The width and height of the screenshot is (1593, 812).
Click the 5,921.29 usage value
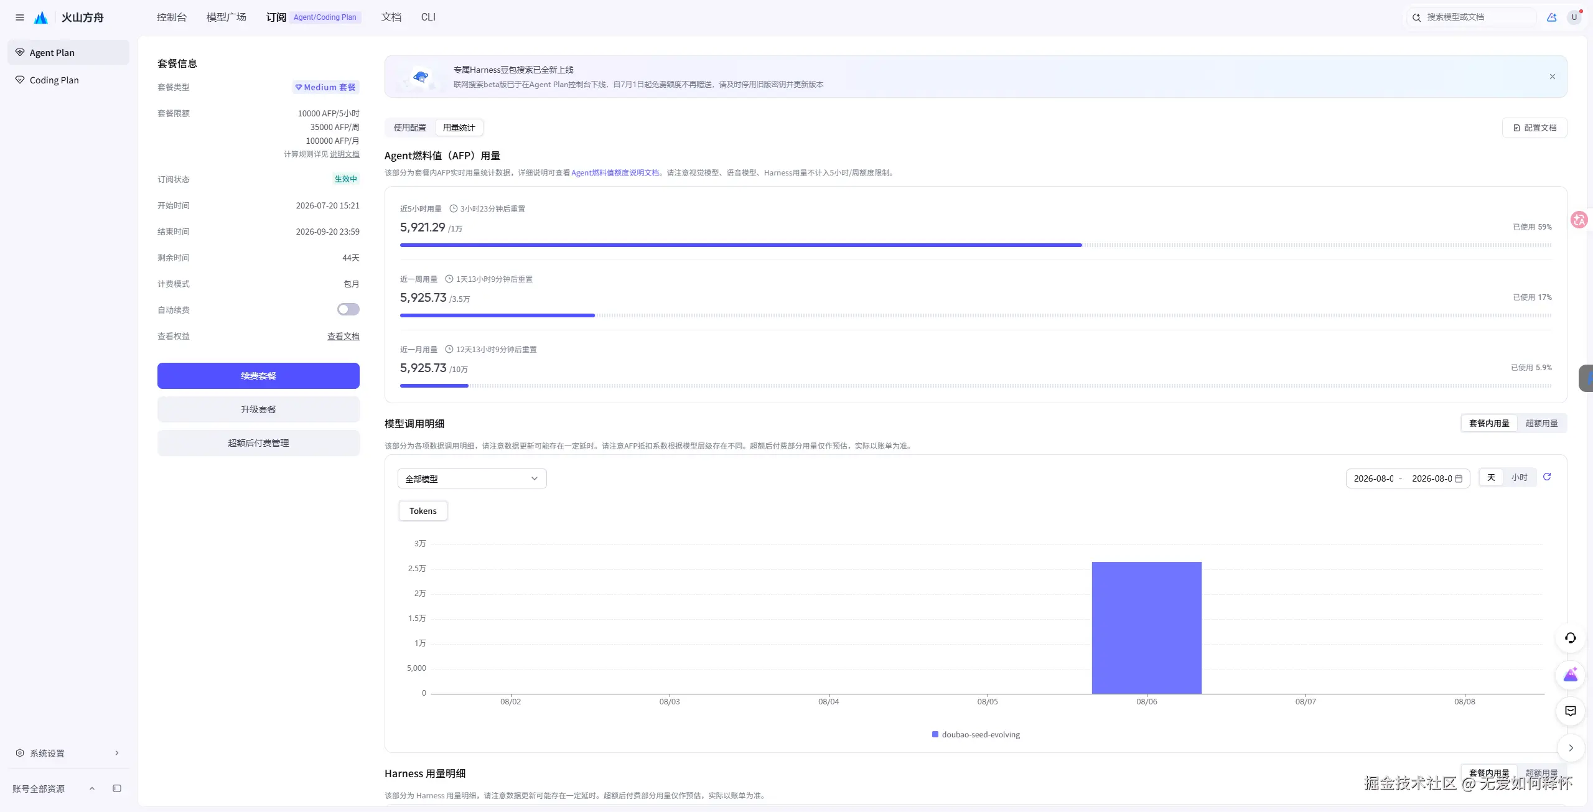coord(423,228)
